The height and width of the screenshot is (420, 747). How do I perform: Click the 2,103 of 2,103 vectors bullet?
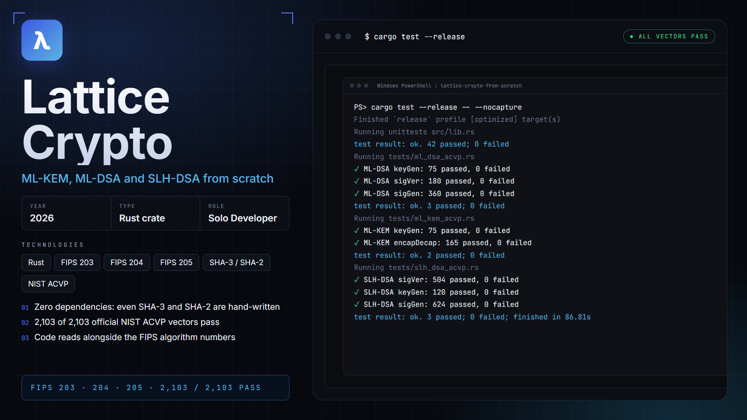(x=121, y=322)
